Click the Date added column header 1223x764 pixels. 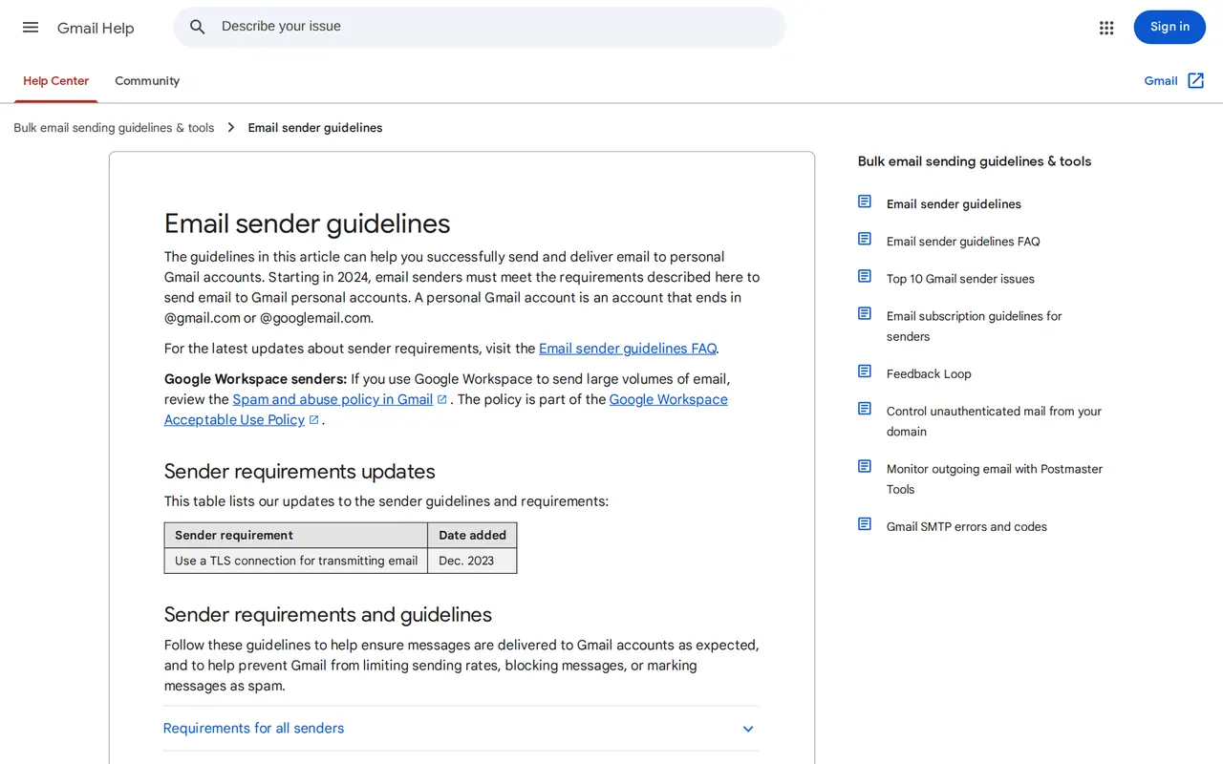tap(472, 535)
